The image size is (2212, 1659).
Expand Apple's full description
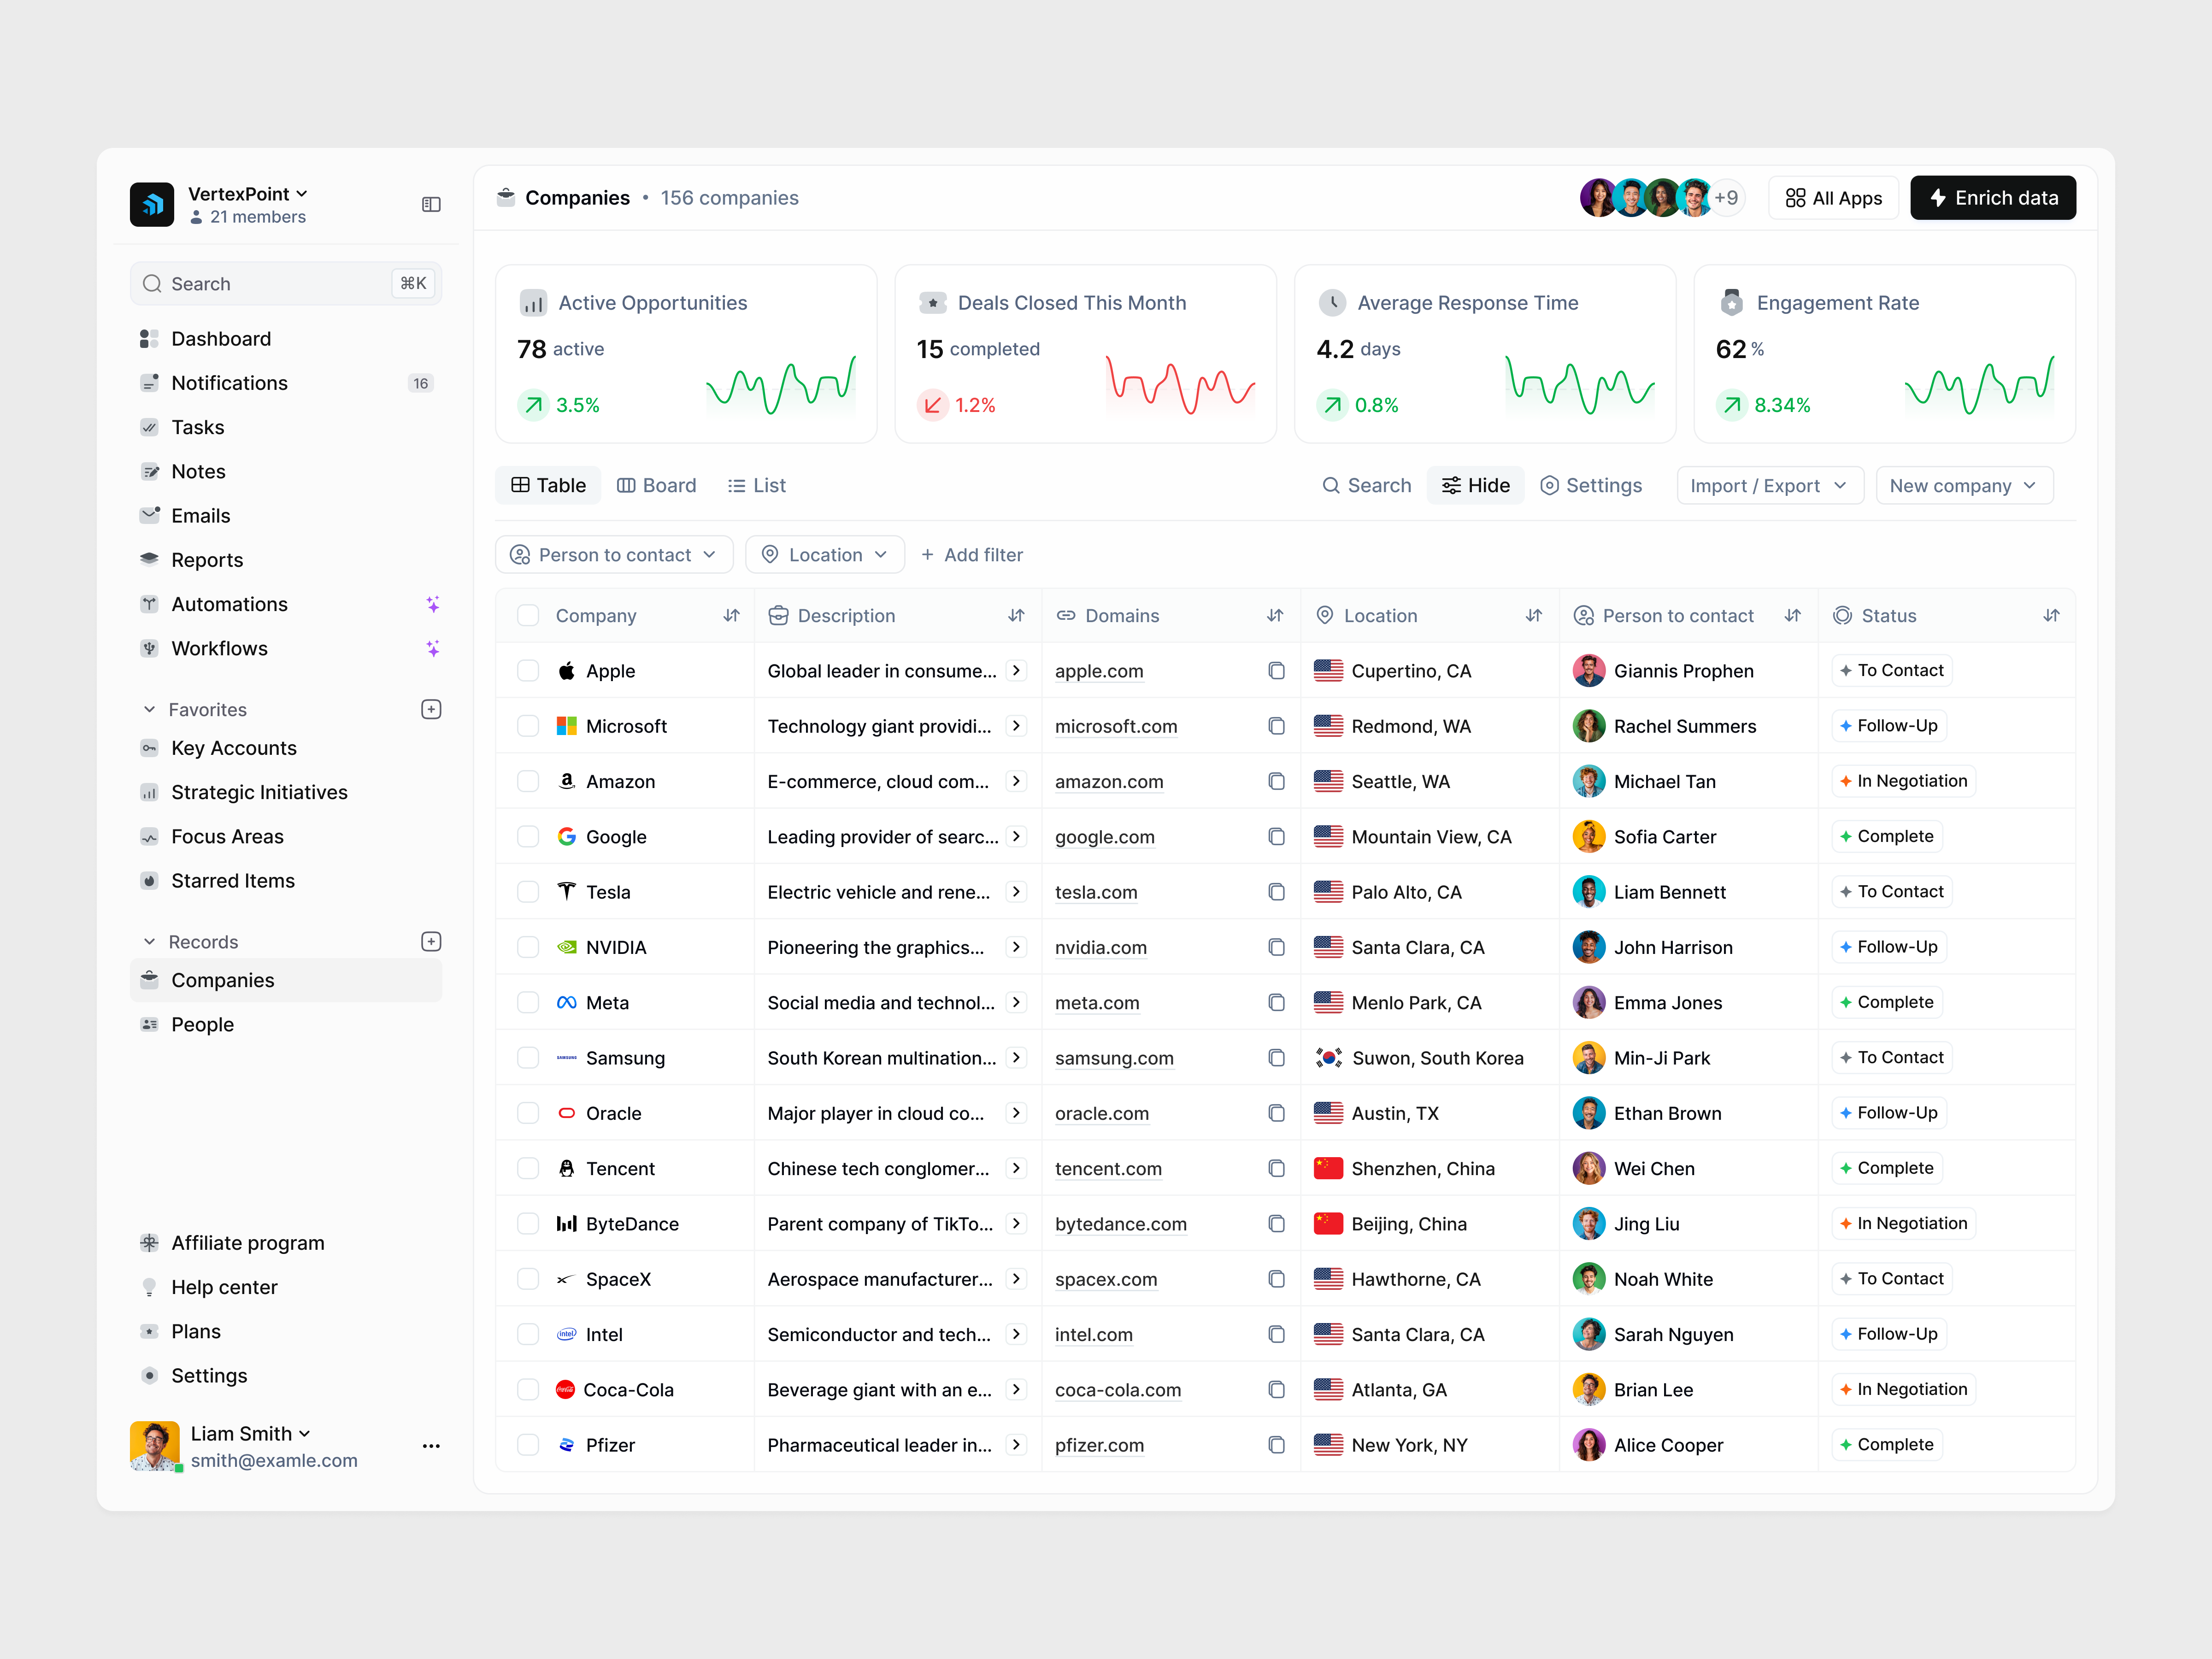point(1017,670)
